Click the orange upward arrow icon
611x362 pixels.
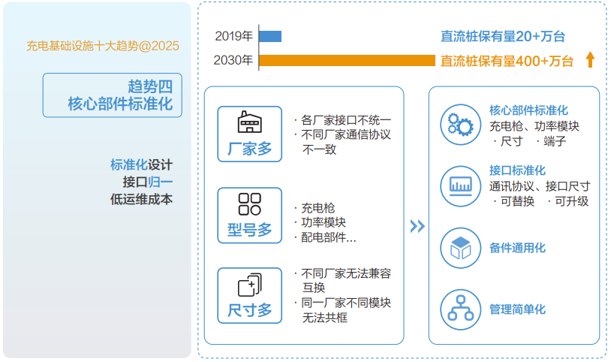pos(590,60)
